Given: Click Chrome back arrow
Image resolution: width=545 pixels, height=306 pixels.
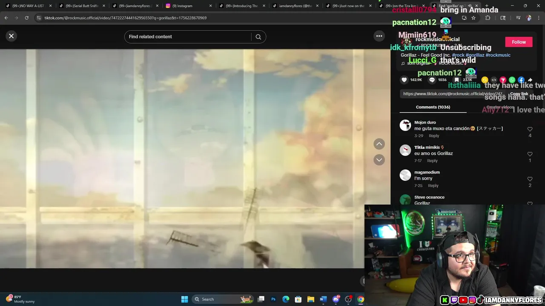Looking at the screenshot, I should (x=6, y=18).
